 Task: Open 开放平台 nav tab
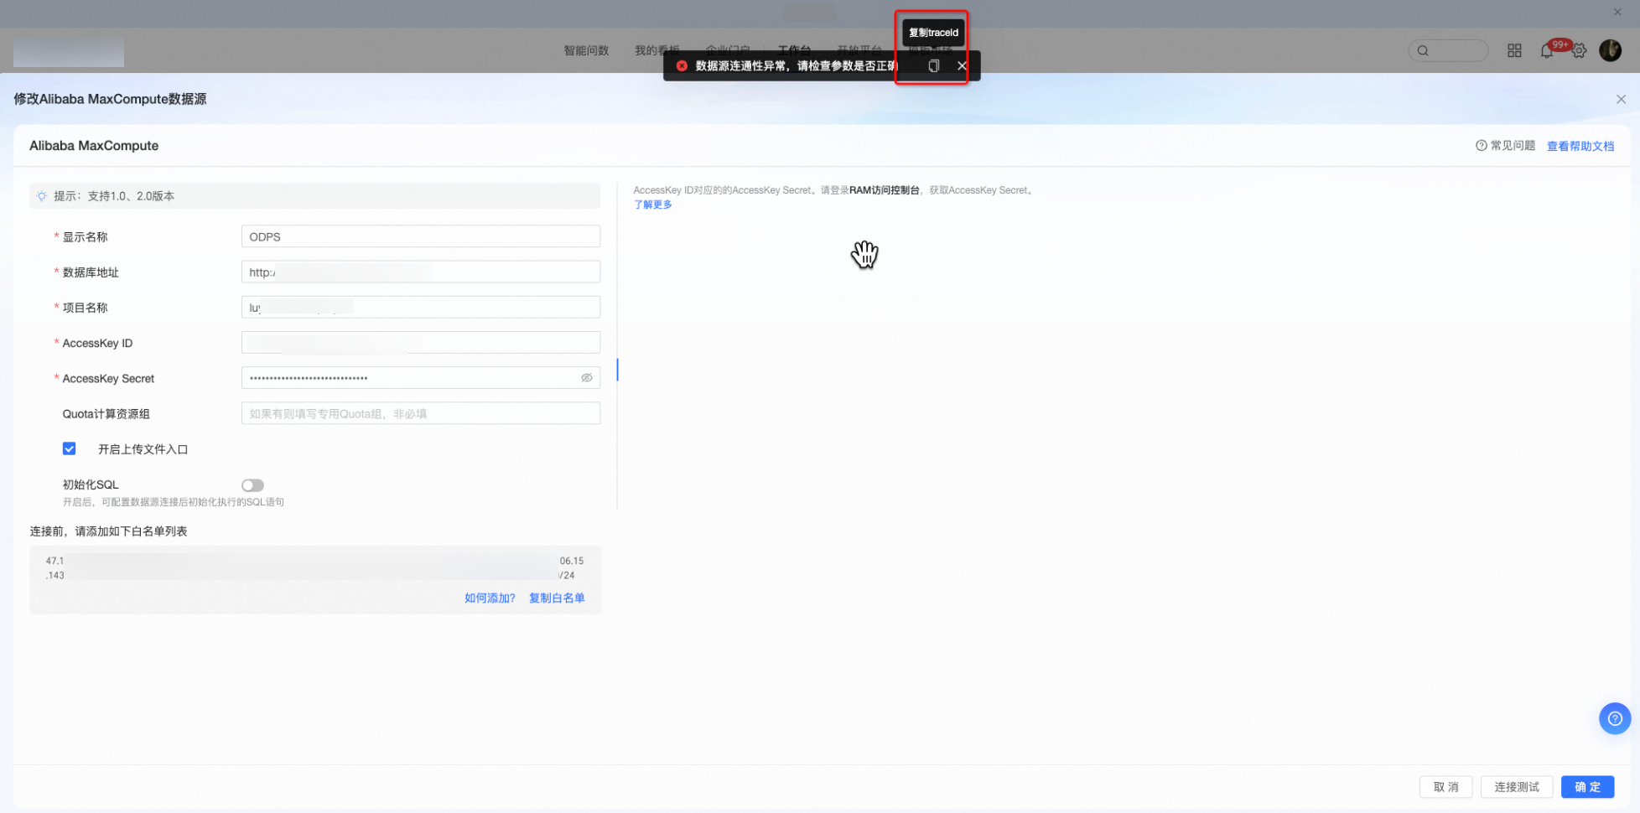[859, 50]
